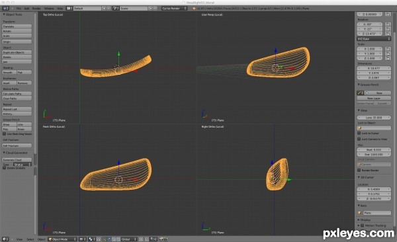397x242 pixels.
Task: Delete the Default screen layout with X
Action: 109,9
